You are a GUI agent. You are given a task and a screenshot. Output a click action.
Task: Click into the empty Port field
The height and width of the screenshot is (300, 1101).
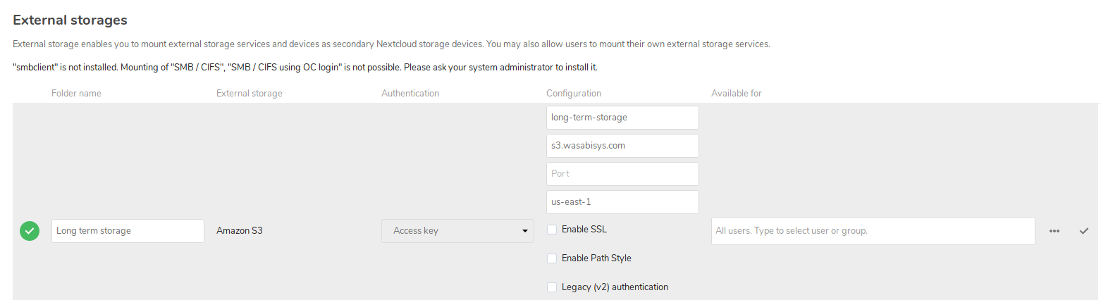pos(622,174)
